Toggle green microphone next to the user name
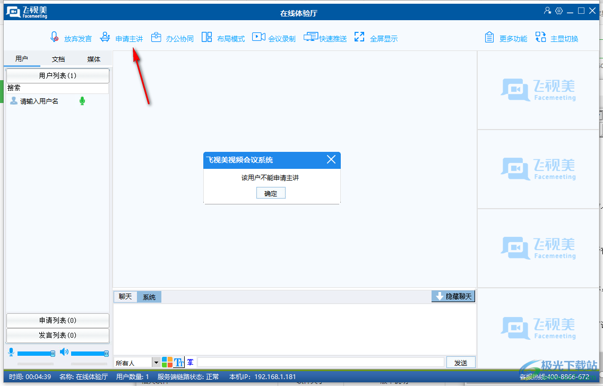This screenshot has width=603, height=386. click(x=82, y=101)
